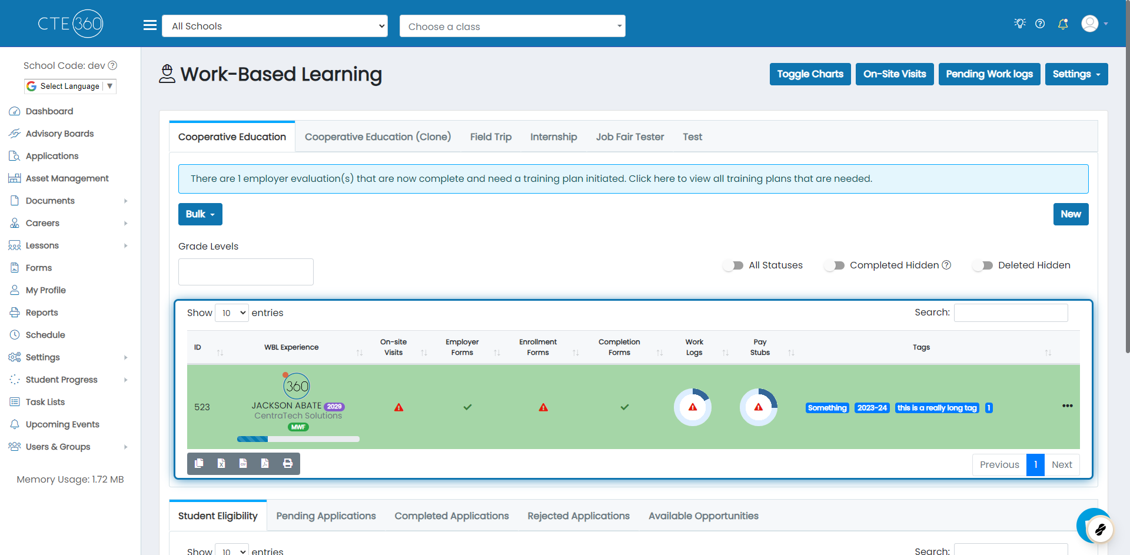Open Upcoming Events from sidebar

point(62,424)
